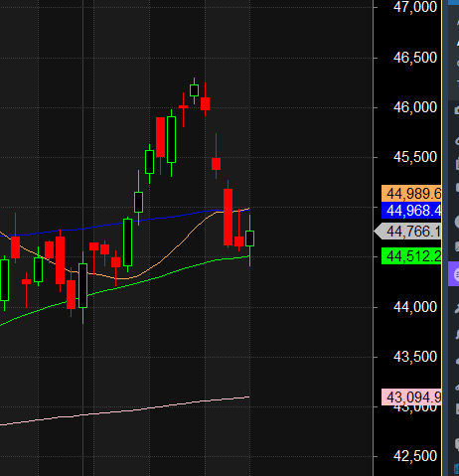Select the gray 44,766.1 last price marker
Image resolution: width=459 pixels, height=476 pixels.
[408, 232]
